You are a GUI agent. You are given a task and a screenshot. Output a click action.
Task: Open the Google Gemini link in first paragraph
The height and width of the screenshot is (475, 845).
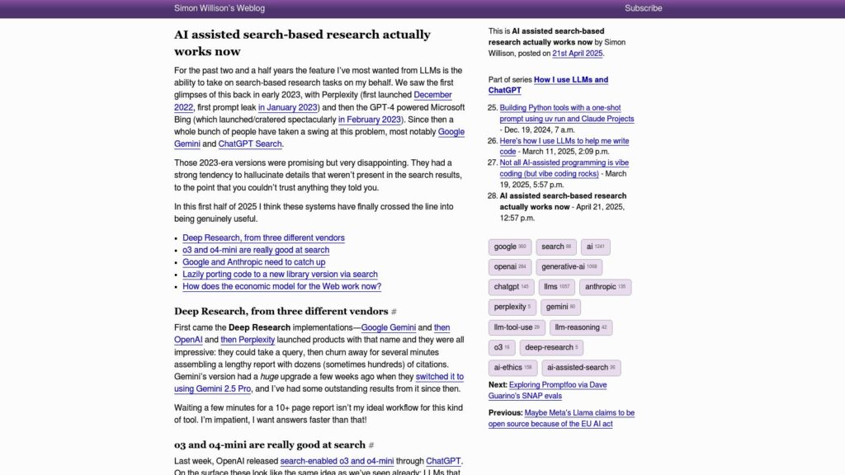(x=319, y=138)
